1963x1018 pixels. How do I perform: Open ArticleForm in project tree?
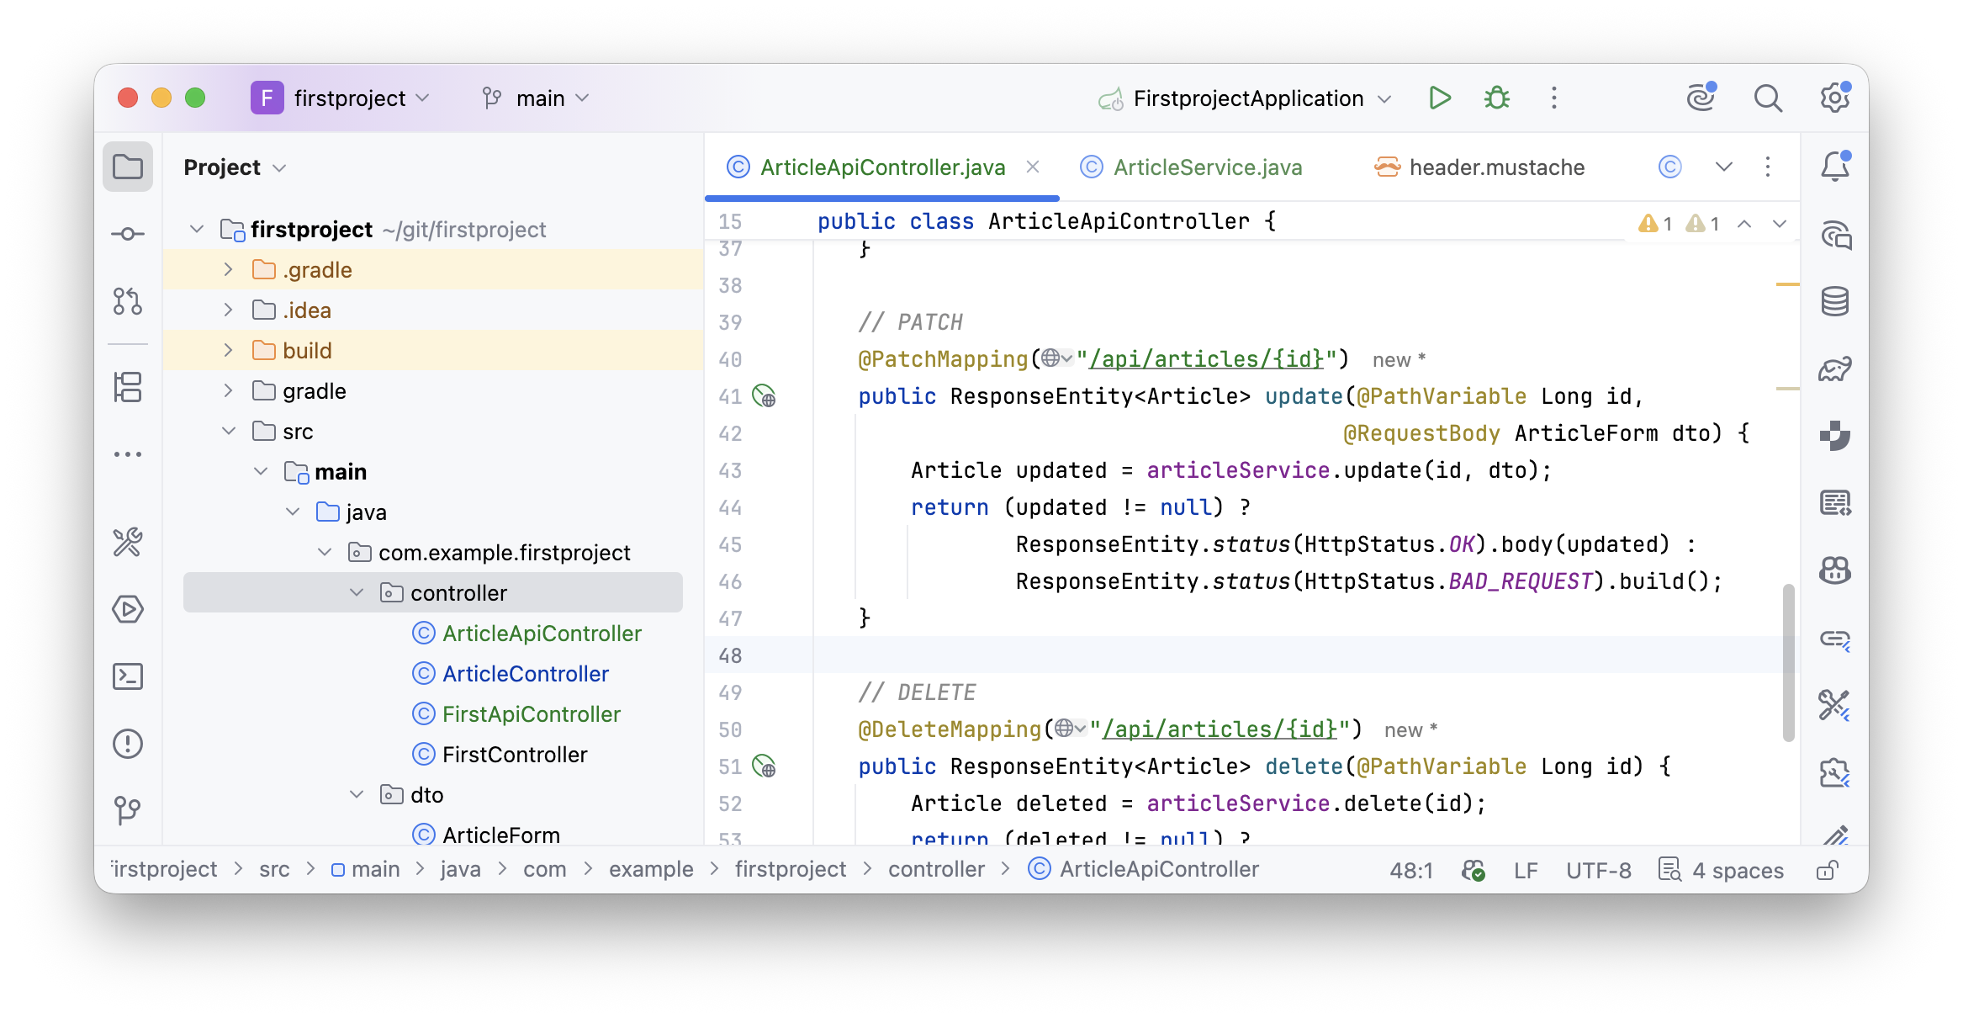point(501,835)
